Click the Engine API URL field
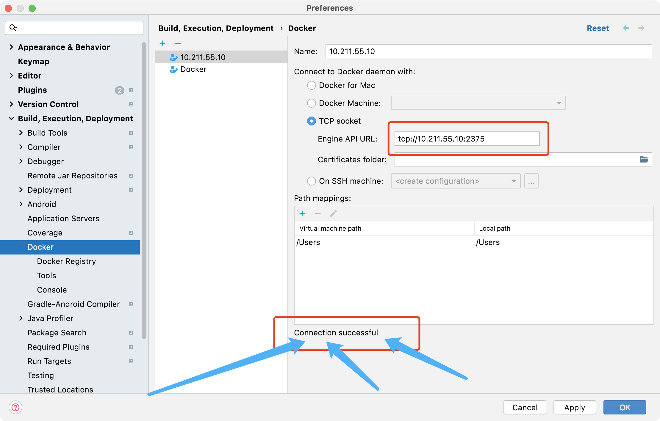 (x=467, y=139)
